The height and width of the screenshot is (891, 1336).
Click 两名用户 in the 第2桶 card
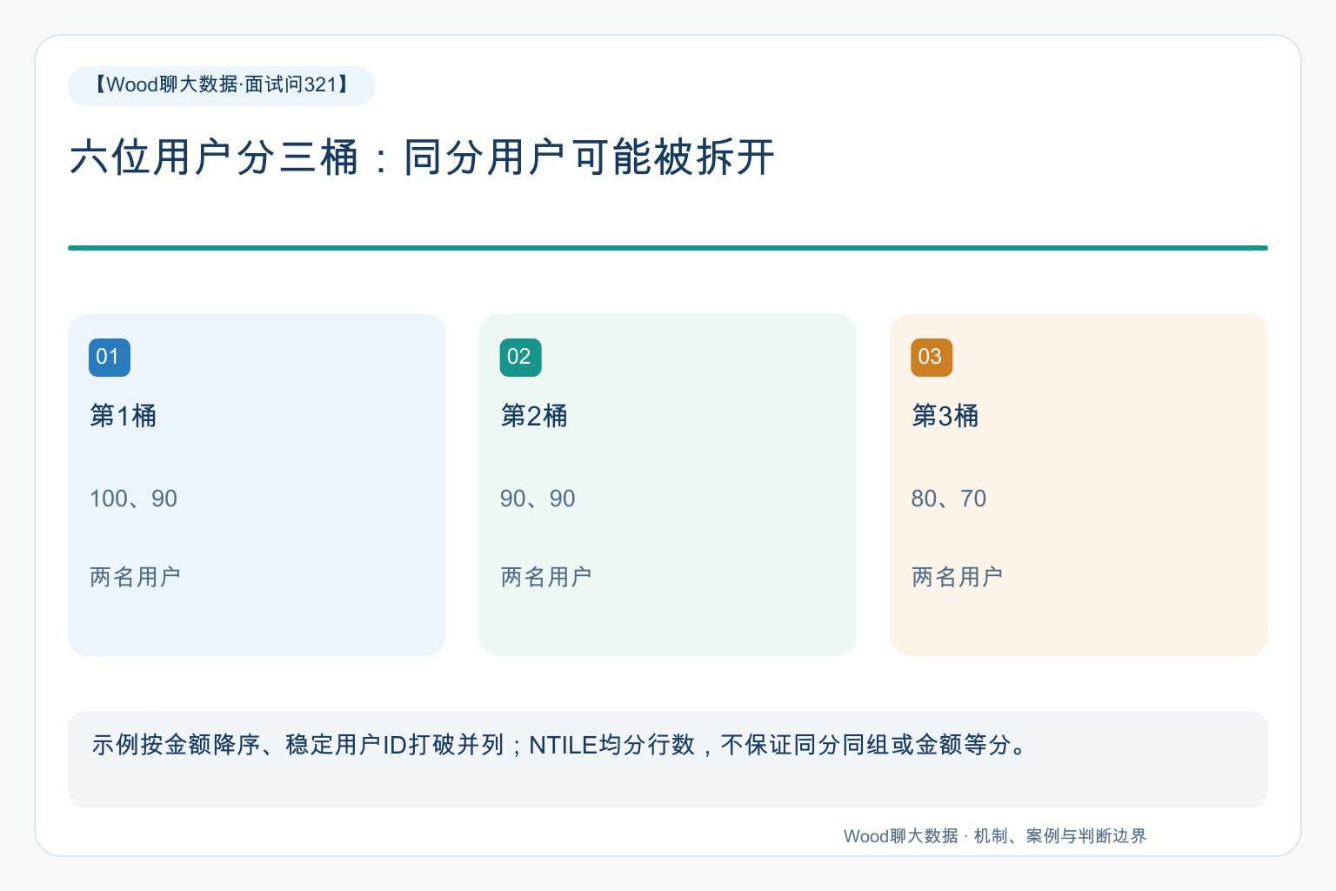[546, 577]
